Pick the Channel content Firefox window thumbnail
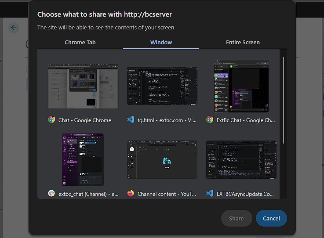The width and height of the screenshot is (324, 238). click(162, 160)
